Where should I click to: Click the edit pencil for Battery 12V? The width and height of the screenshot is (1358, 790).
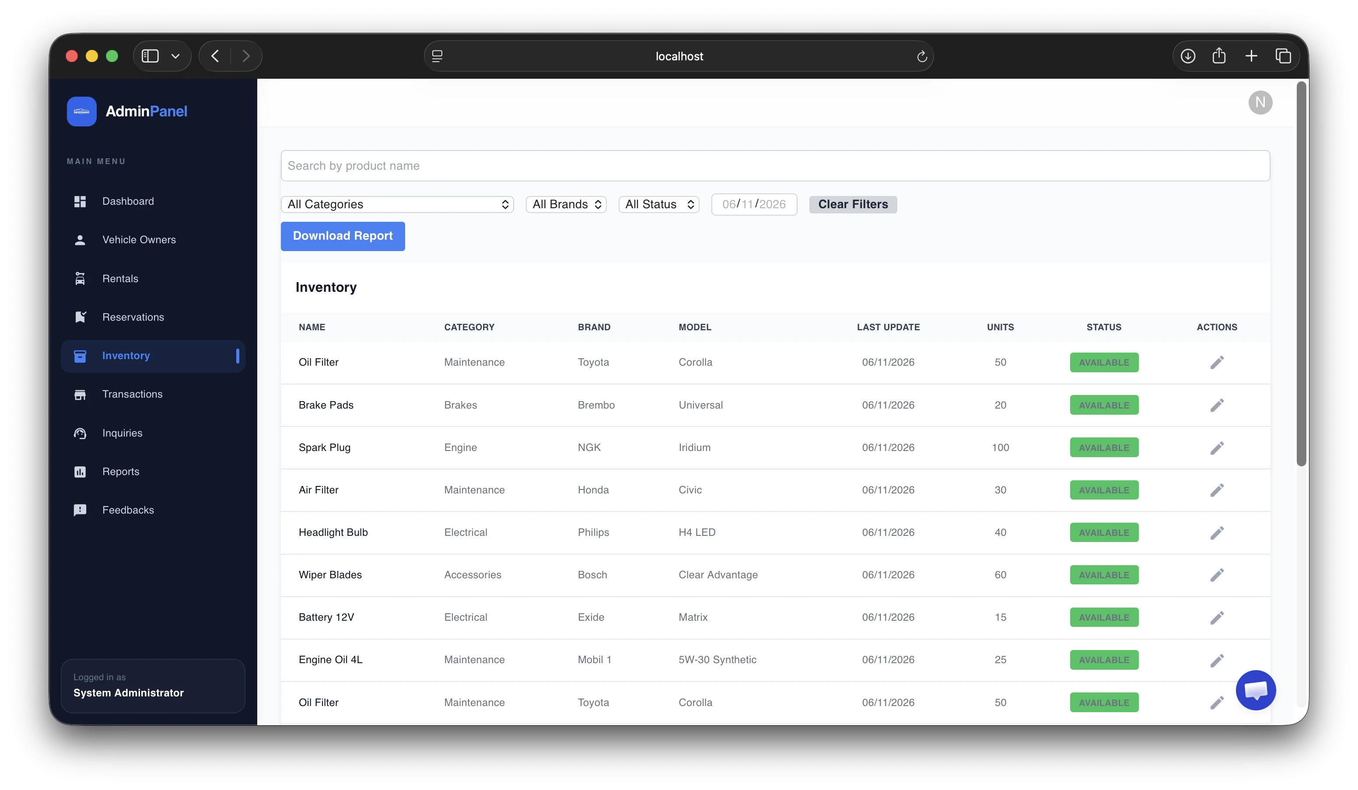1217,618
